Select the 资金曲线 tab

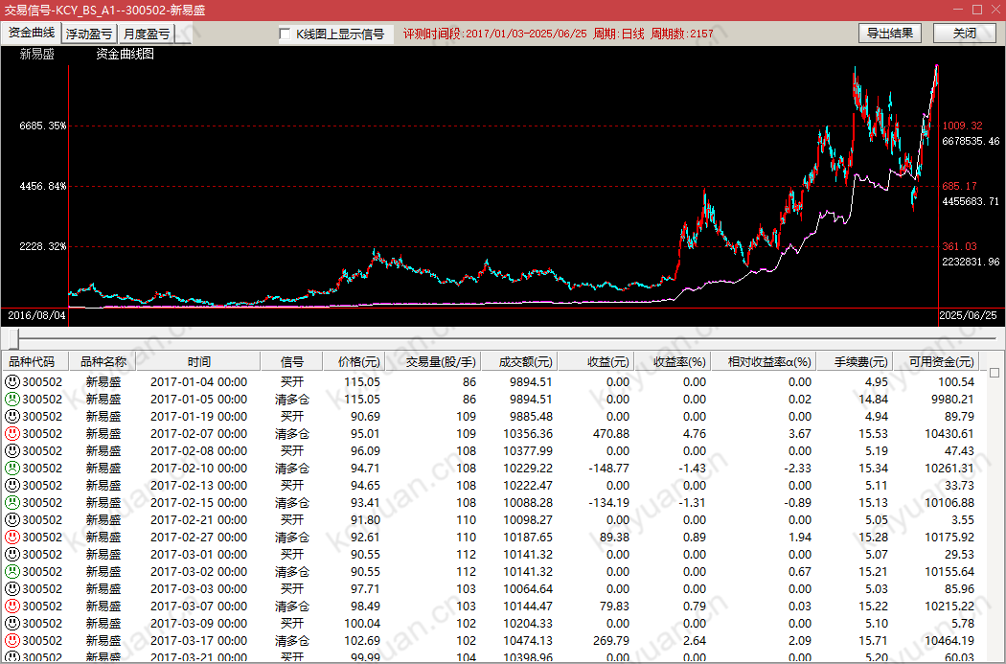[32, 33]
